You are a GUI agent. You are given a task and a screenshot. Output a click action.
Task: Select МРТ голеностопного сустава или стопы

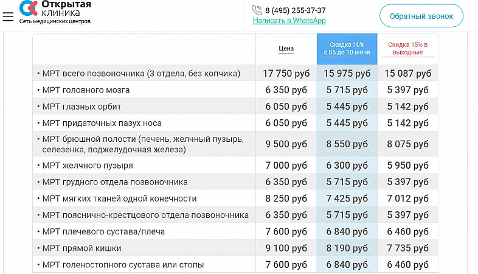coord(123,265)
